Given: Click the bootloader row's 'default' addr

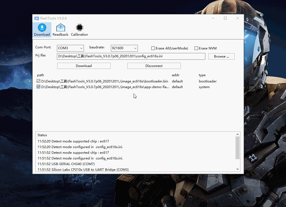Looking at the screenshot, I should coord(177,81).
